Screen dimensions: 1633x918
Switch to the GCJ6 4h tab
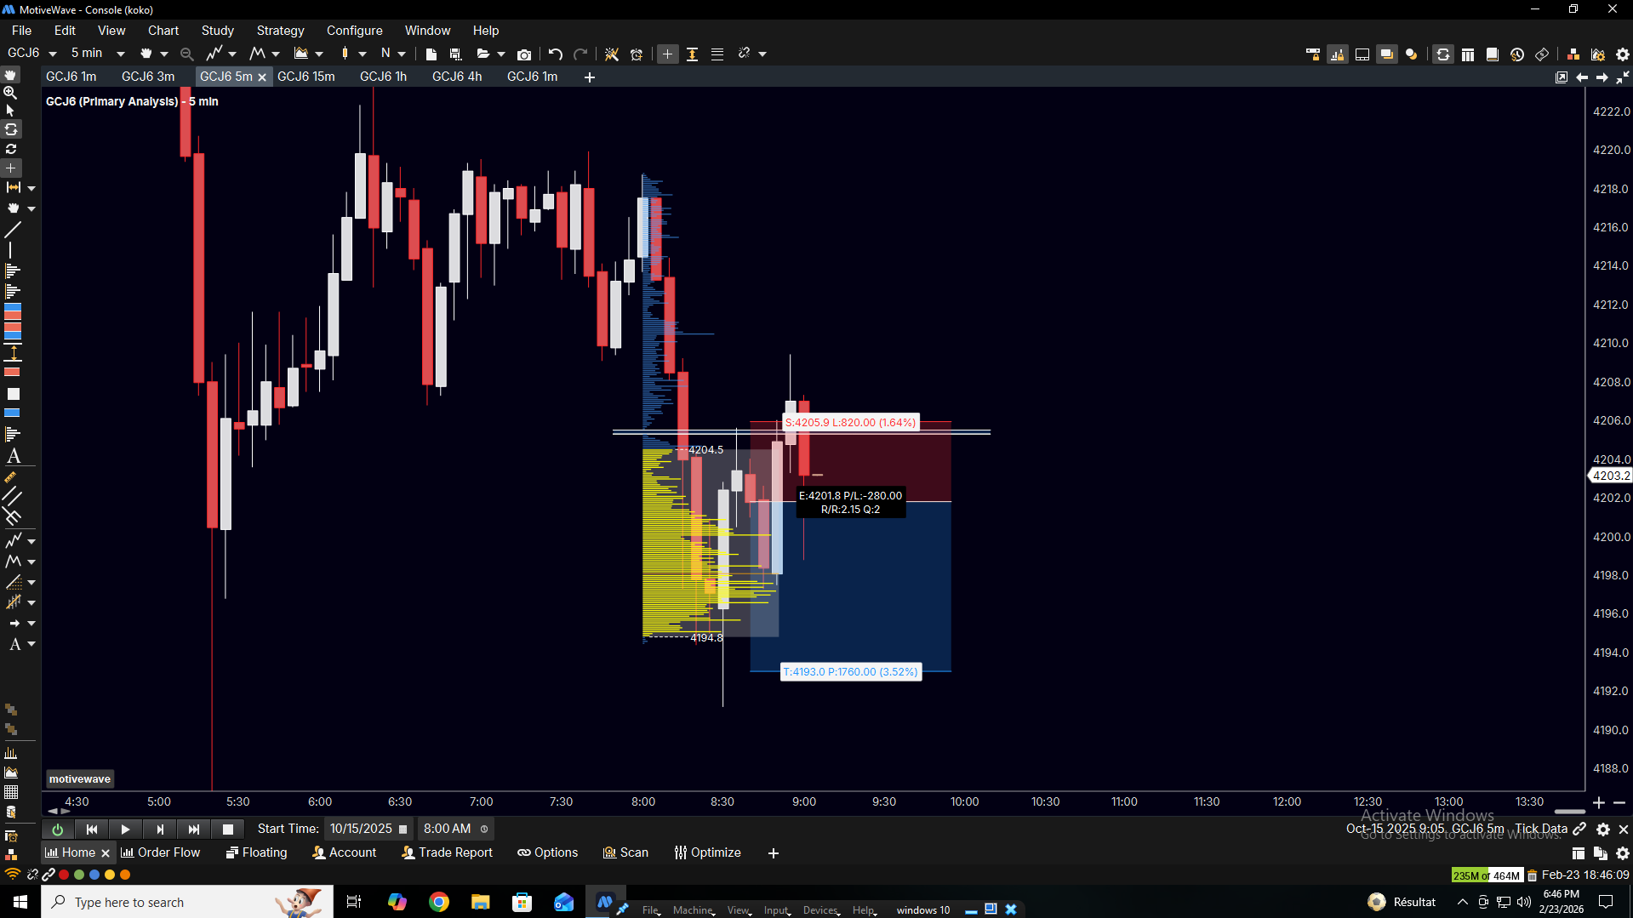click(x=457, y=77)
